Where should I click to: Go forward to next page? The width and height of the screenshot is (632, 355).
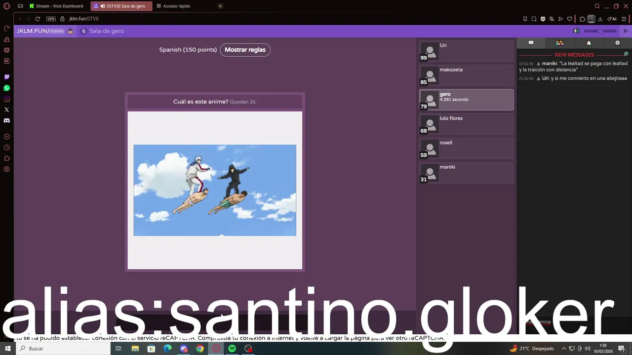[x=29, y=19]
